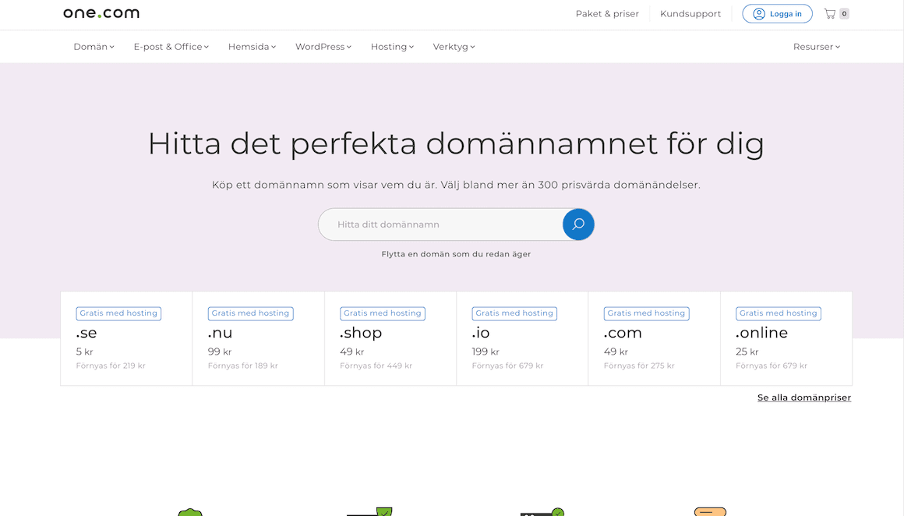904x516 pixels.
Task: Click the 5 kr price text
Action: (84, 352)
